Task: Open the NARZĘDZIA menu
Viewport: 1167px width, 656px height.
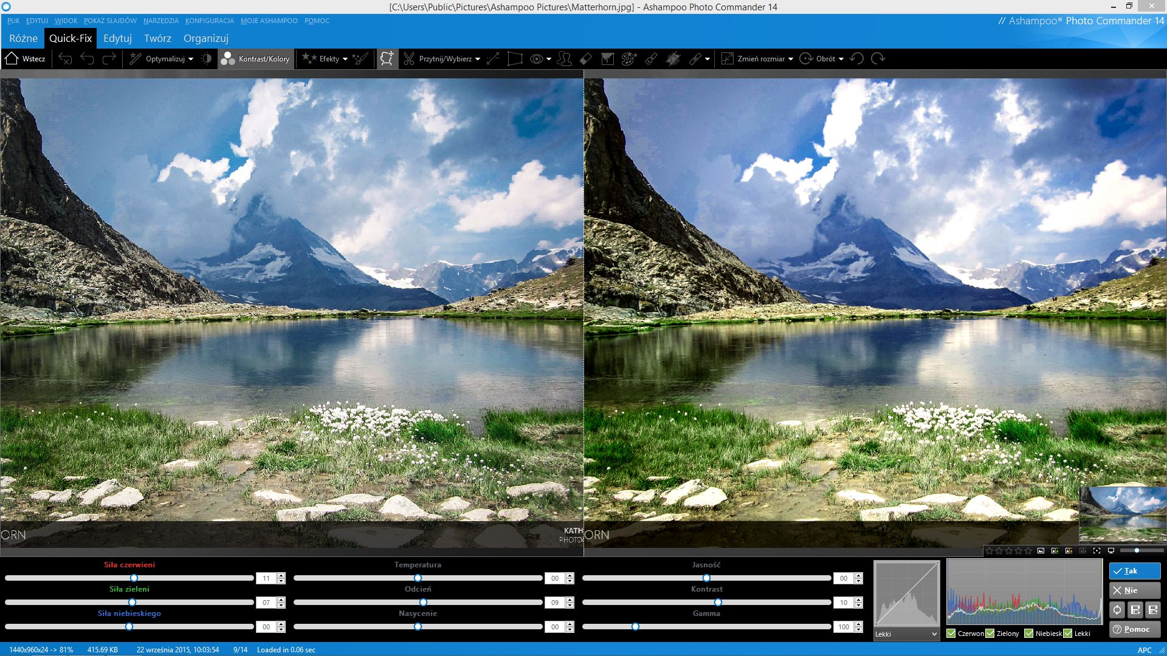Action: 160,21
